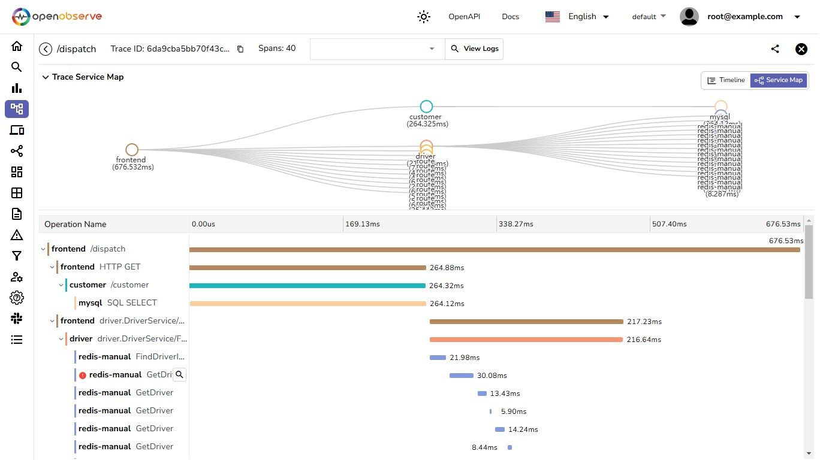Copy the Trace ID with the copy icon
The image size is (820, 460).
240,49
